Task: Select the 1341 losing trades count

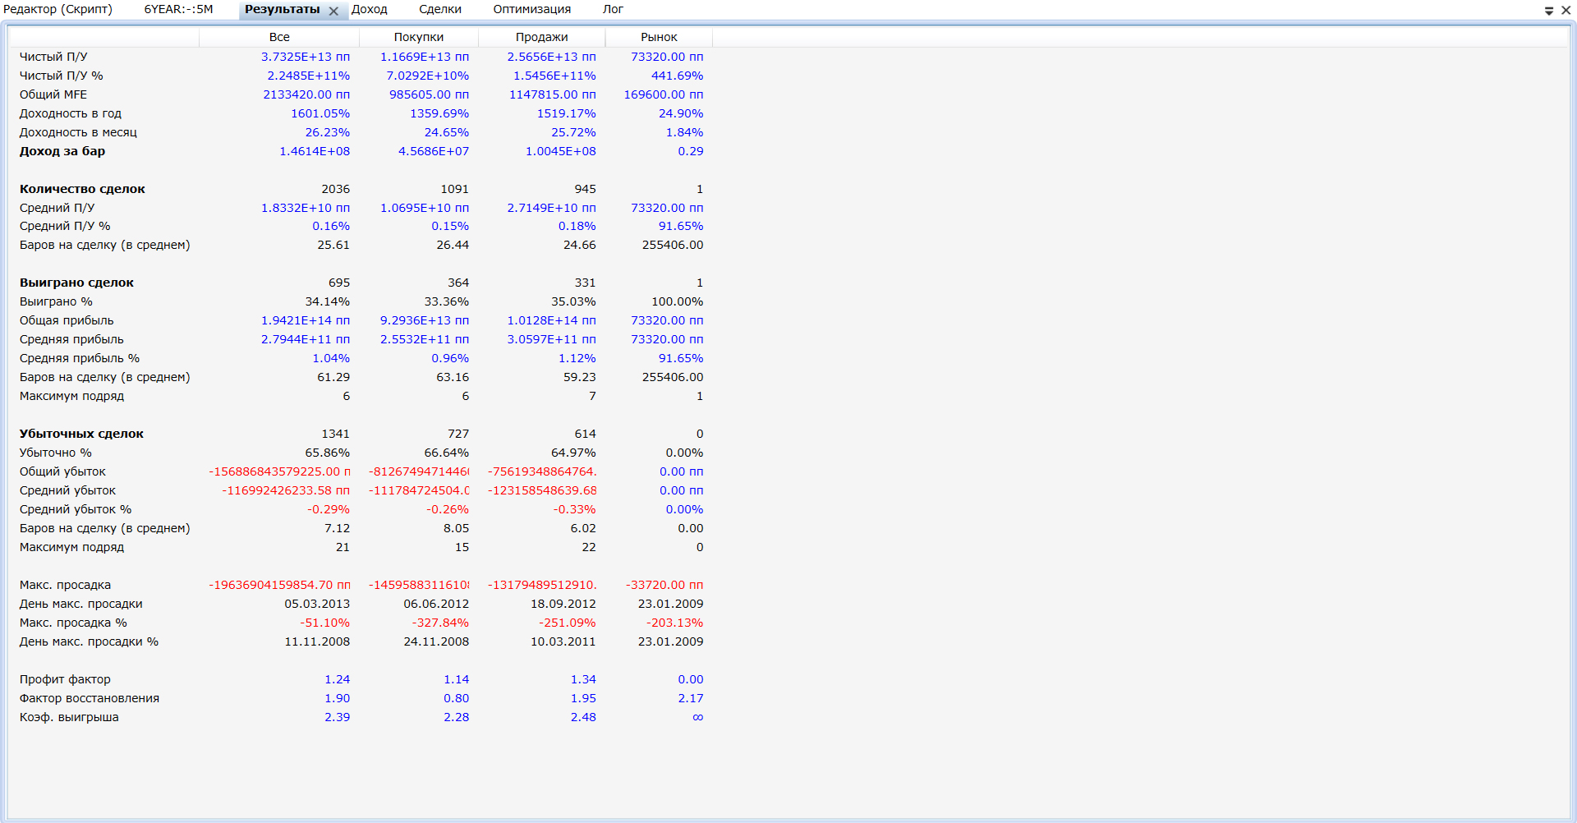Action: click(x=336, y=434)
